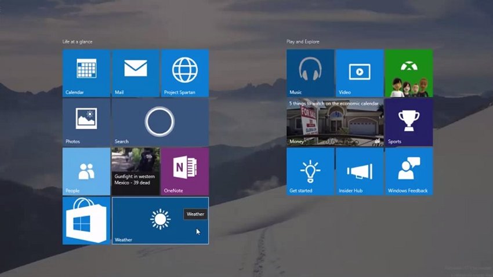Open the Calendar tile
The height and width of the screenshot is (277, 493).
point(86,73)
